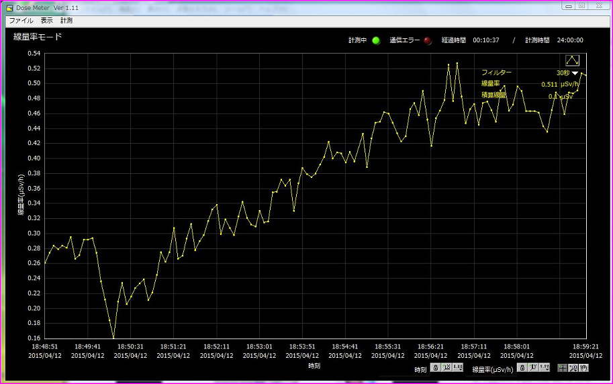The width and height of the screenshot is (613, 384).
Task: Open the 表示 menu
Action: tap(46, 21)
